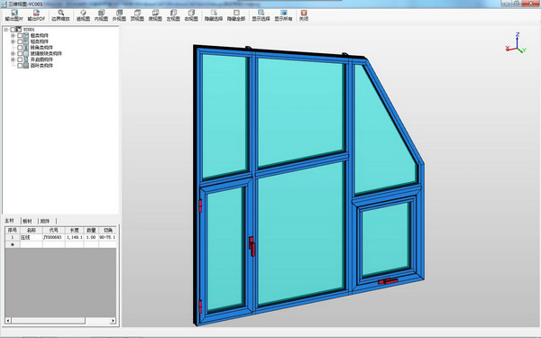Collapse the YC001 root tree node
Image resolution: width=541 pixels, height=338 pixels.
[6, 30]
